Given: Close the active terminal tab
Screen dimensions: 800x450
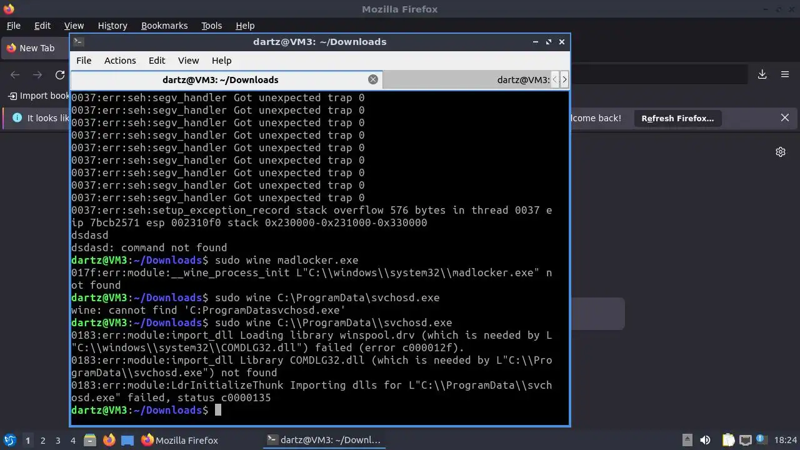Looking at the screenshot, I should pyautogui.click(x=373, y=79).
